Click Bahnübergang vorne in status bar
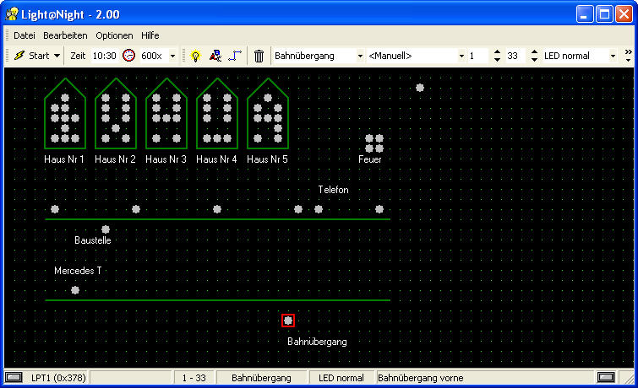 (421, 378)
